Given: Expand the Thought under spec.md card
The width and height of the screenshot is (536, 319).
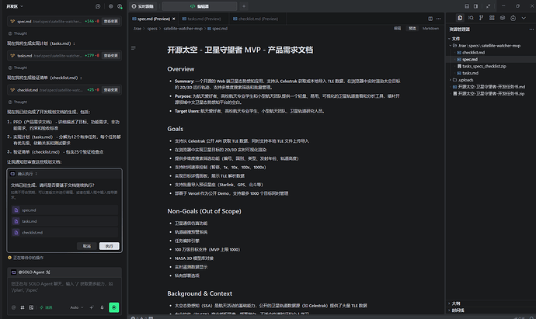Looking at the screenshot, I should pyautogui.click(x=17, y=33).
